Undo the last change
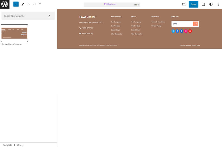Image resolution: width=222 pixels, height=147 pixels. (x=28, y=4)
